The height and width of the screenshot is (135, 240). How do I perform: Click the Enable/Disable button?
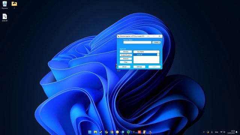[126, 55]
